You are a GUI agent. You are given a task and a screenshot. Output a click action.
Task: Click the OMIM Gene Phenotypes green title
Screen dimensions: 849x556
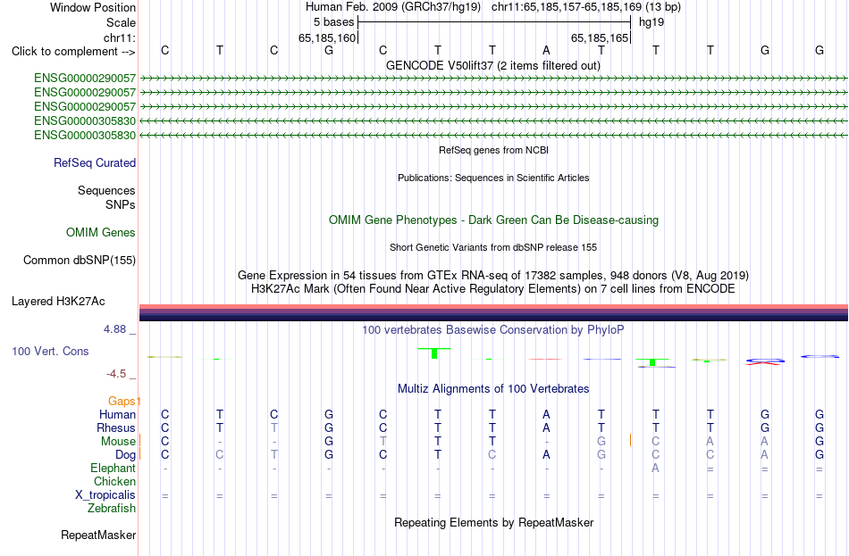pos(494,220)
